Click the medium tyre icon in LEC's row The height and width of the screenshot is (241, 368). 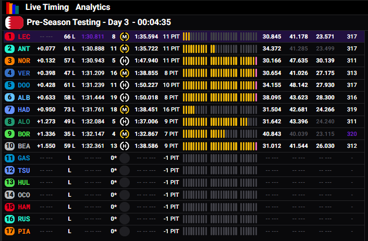[x=125, y=36]
